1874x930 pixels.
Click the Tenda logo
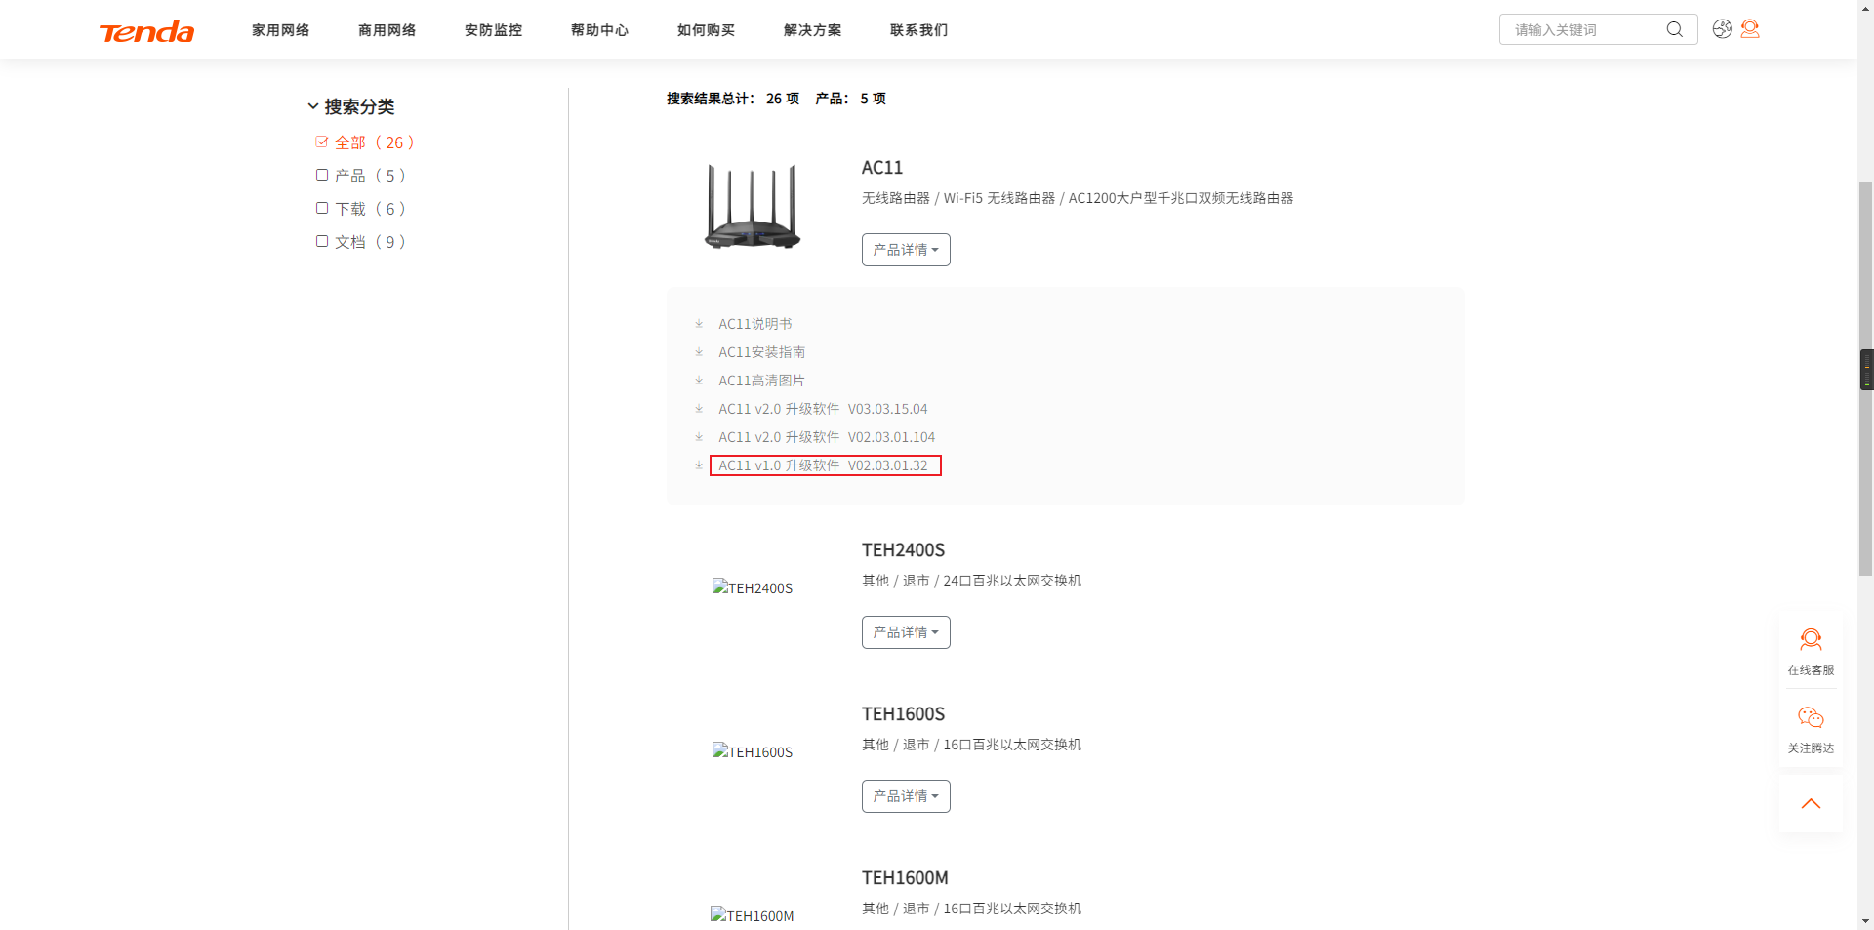(x=146, y=30)
